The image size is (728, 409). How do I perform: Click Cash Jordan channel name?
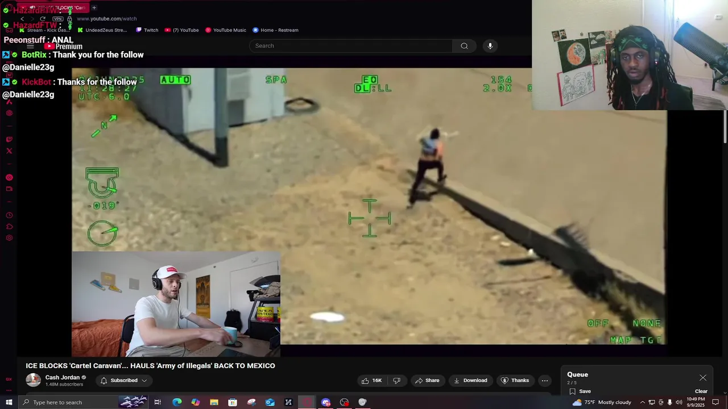pyautogui.click(x=62, y=377)
